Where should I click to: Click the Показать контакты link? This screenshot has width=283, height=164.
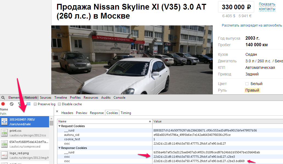[267, 7]
